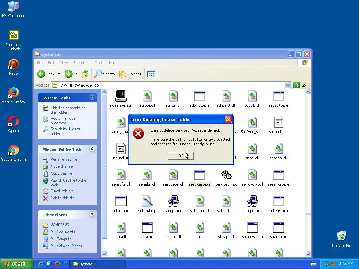The image size is (359, 269).
Task: Open the Help menu
Action: tap(113, 63)
